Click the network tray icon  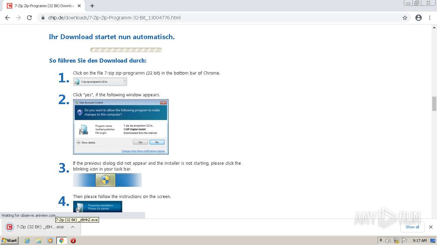(x=396, y=241)
